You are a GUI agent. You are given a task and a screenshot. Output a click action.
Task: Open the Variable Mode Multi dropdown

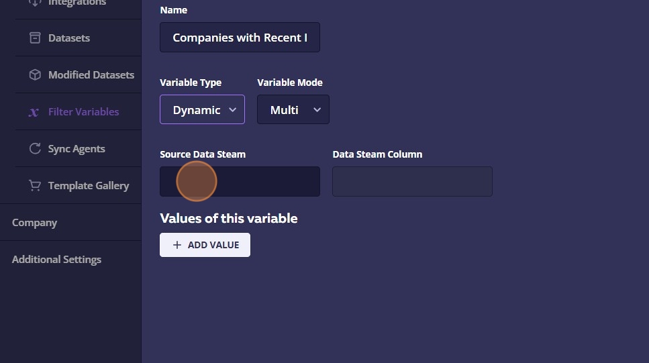(x=293, y=109)
